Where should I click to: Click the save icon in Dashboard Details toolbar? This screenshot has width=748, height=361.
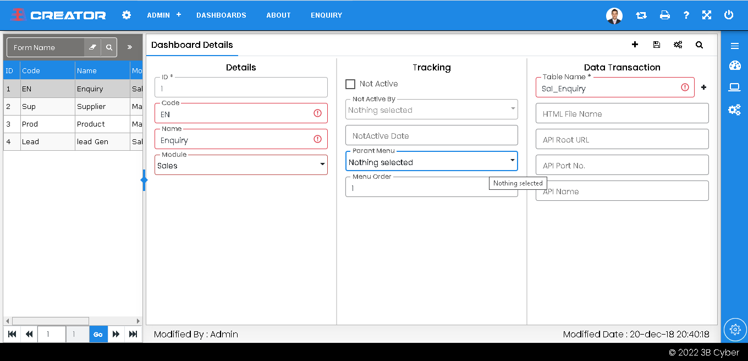pyautogui.click(x=656, y=45)
